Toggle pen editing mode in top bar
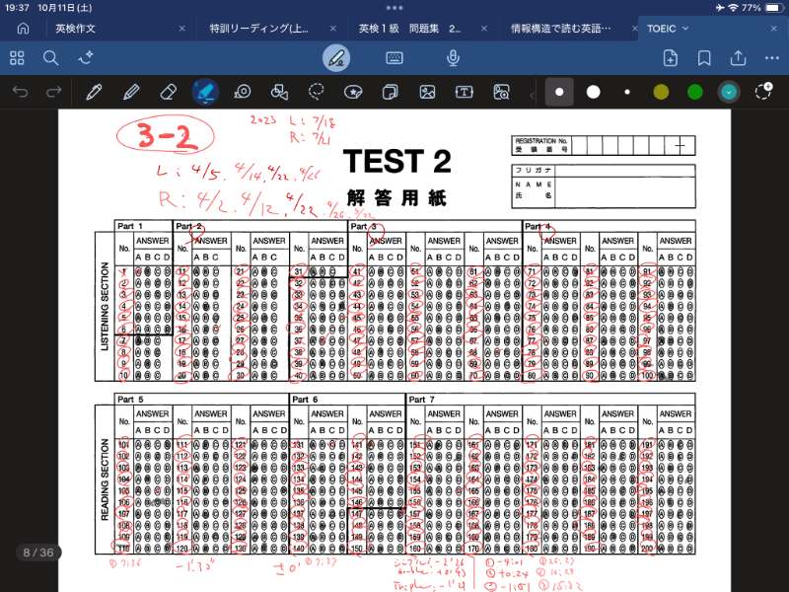789x592 pixels. (336, 58)
